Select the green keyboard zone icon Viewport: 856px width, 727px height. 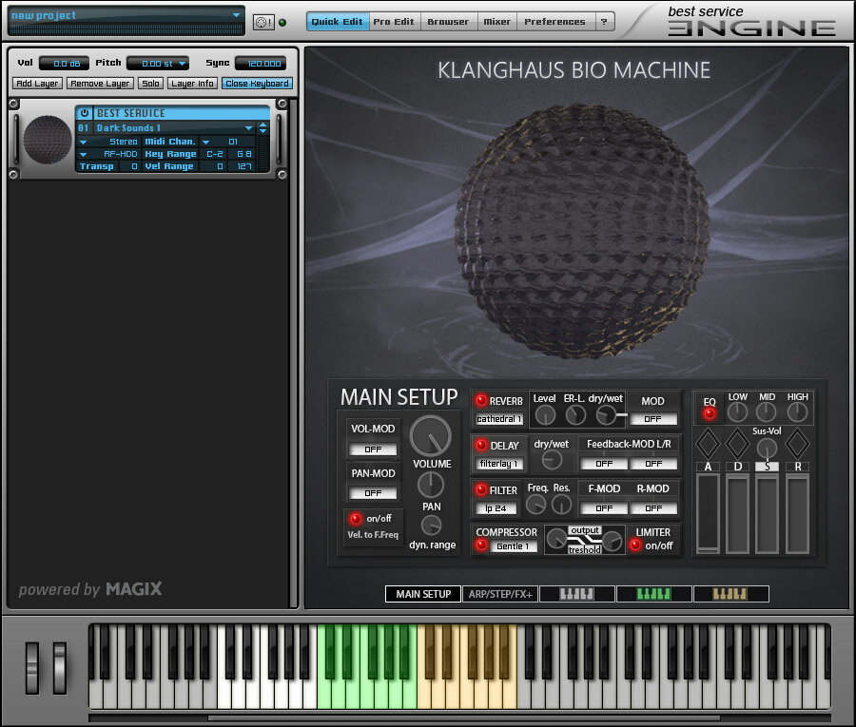(652, 594)
